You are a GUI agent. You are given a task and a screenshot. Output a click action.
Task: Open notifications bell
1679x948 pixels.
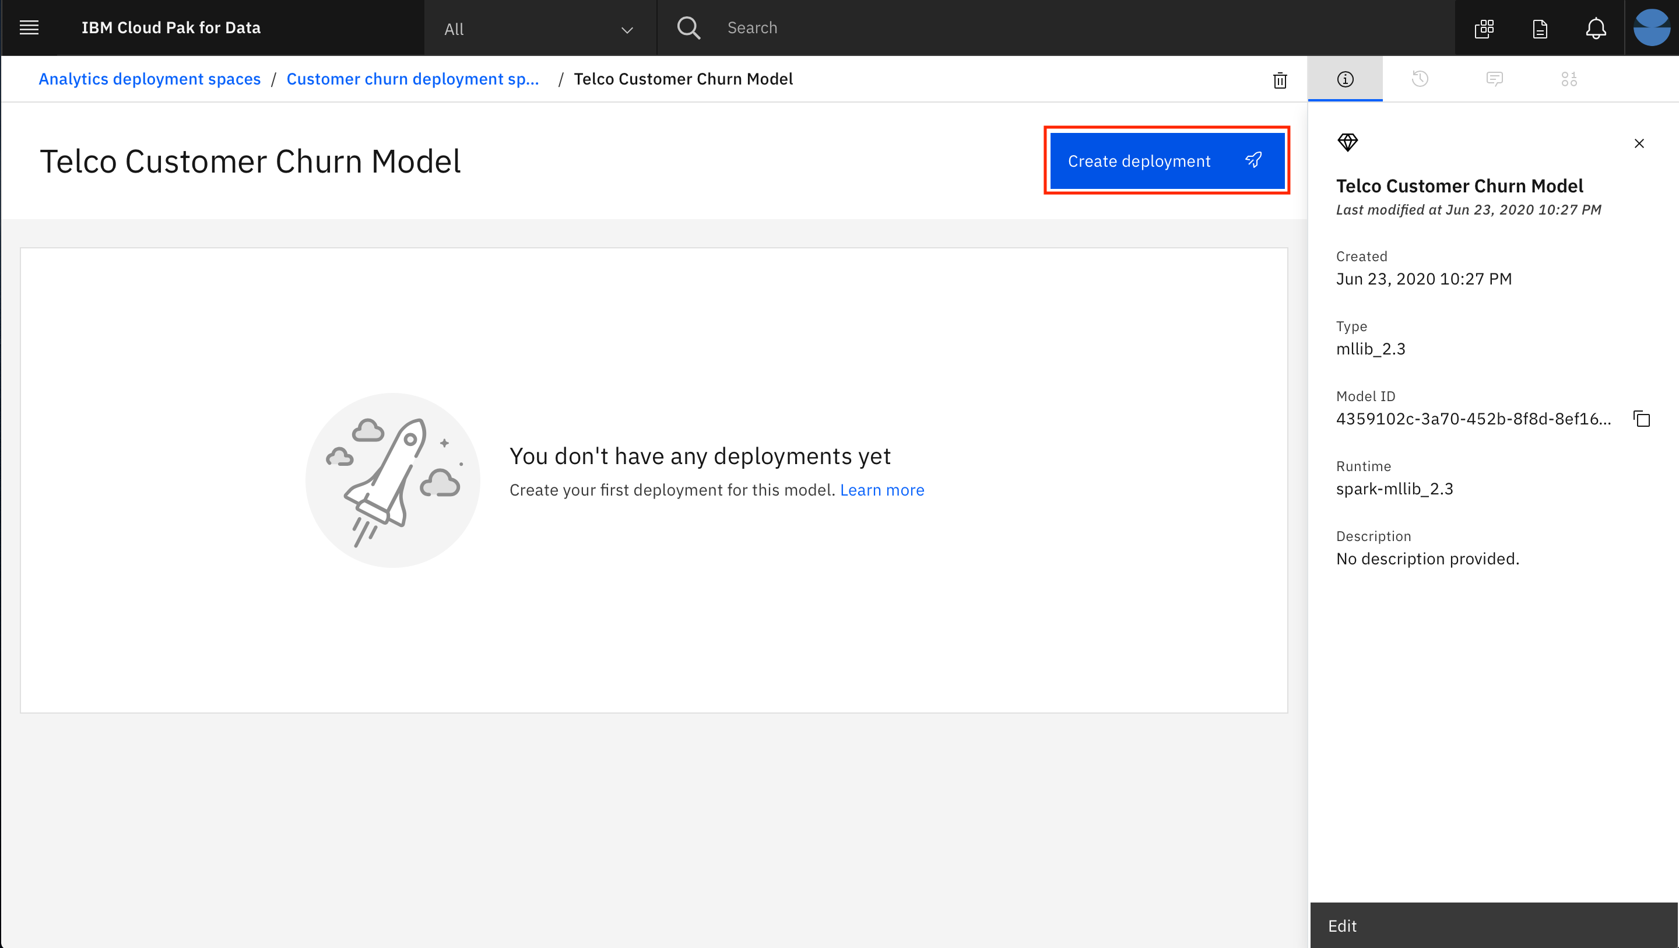pyautogui.click(x=1596, y=28)
